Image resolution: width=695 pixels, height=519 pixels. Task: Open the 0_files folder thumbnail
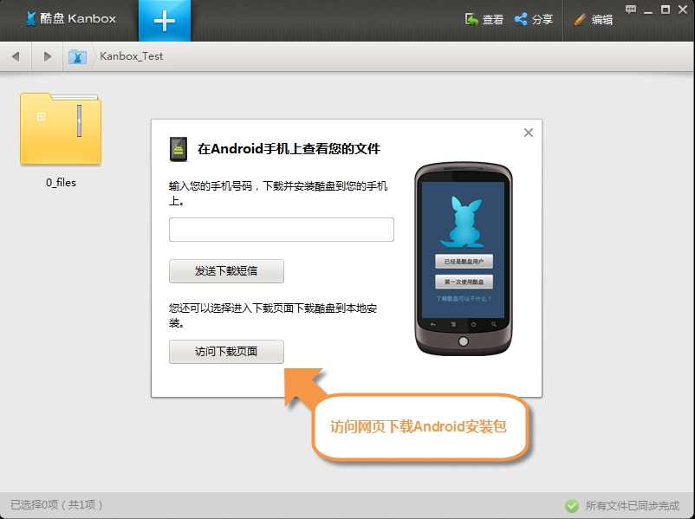[x=61, y=130]
